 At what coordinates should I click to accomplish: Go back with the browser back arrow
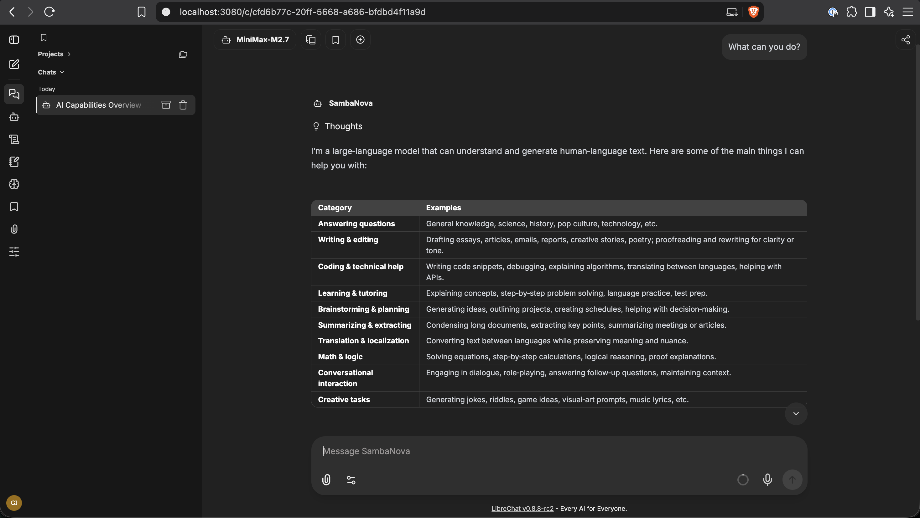pos(12,12)
